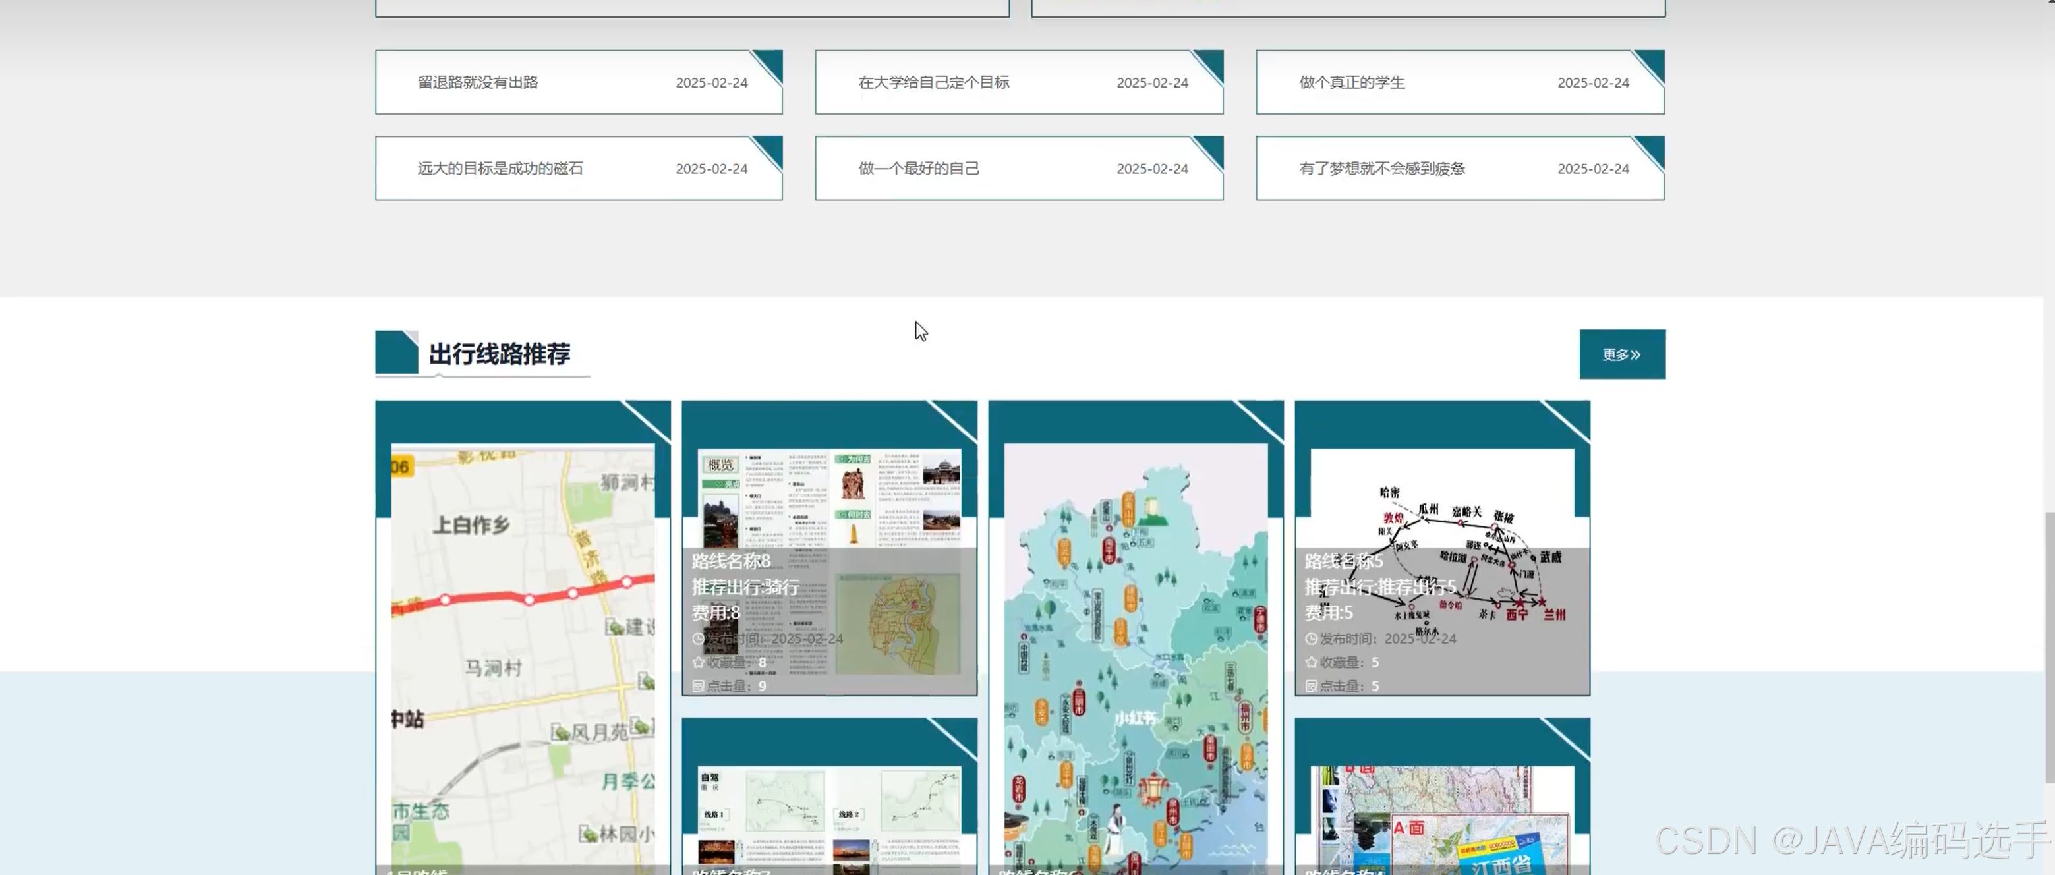Click date 2025-02-24 on 做一个最好的自己

[x=1153, y=168]
